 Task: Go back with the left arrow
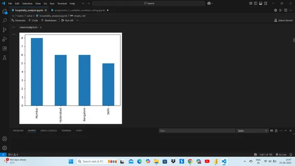[84, 3]
